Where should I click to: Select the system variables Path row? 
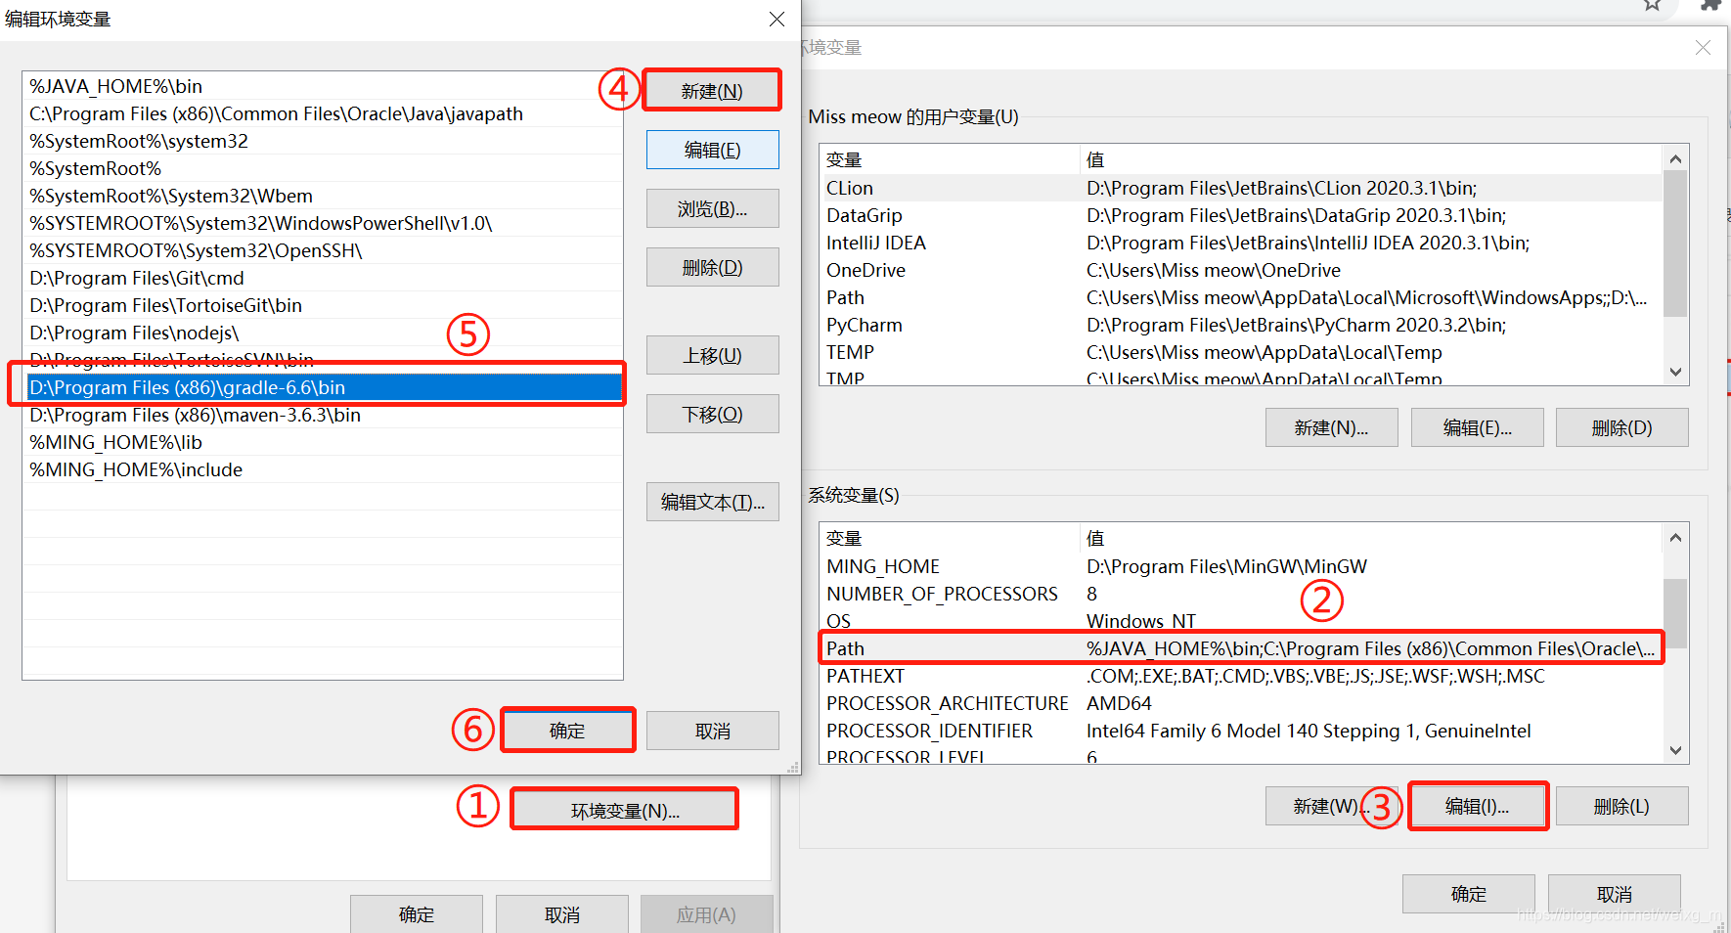click(x=1240, y=648)
